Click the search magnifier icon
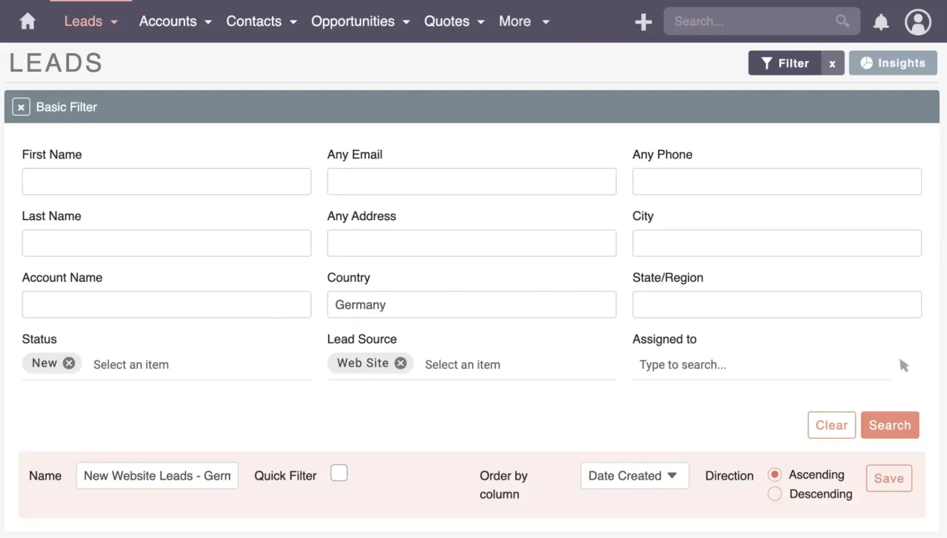 pos(842,21)
